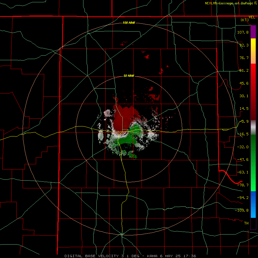
Task: Click the 30.1 velocity legend value
Action: [244, 96]
